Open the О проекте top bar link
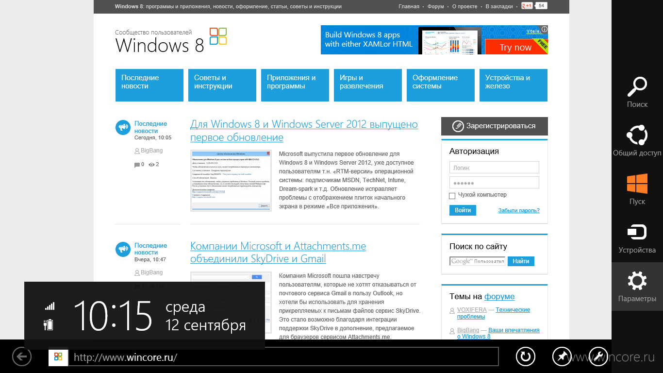The image size is (663, 373). click(x=465, y=7)
